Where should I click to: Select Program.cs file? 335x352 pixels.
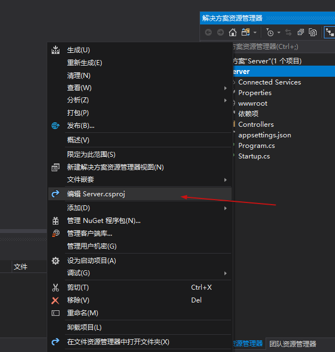pos(257,146)
